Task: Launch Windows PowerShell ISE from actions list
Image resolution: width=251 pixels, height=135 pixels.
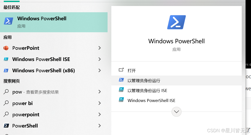Action: (177, 100)
